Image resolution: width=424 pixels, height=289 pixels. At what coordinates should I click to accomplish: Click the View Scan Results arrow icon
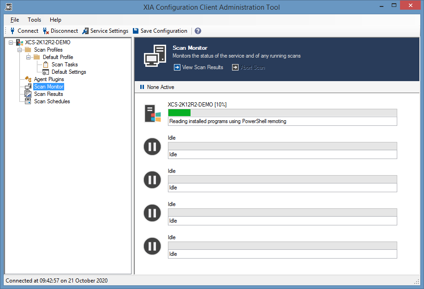pos(177,67)
